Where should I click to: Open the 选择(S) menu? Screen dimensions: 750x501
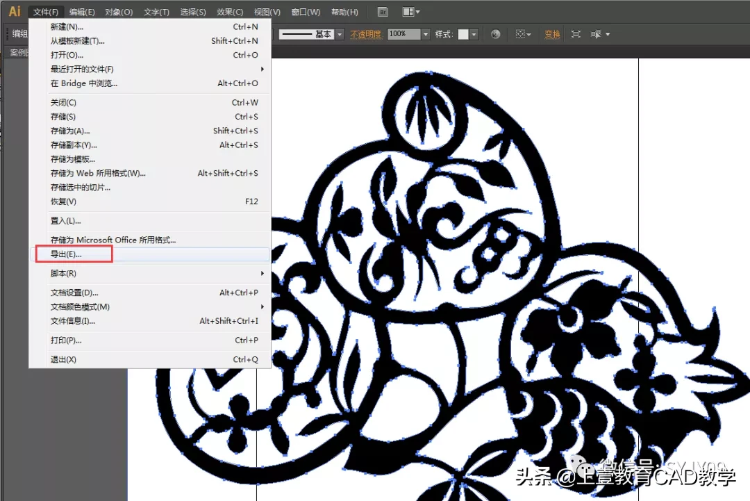tap(193, 12)
